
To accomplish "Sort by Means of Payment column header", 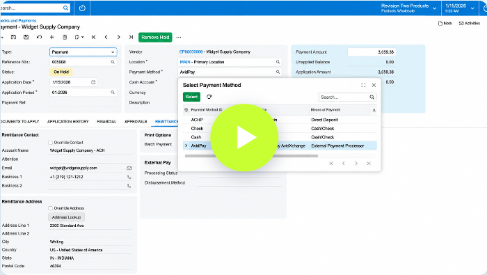I will pyautogui.click(x=326, y=110).
